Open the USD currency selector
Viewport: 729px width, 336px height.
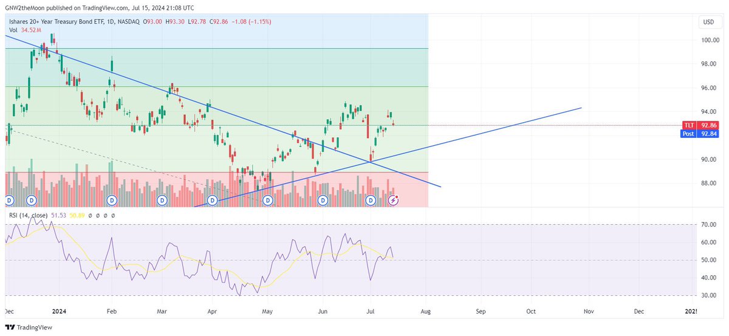(x=708, y=22)
